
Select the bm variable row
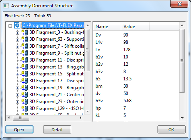tap(136, 86)
